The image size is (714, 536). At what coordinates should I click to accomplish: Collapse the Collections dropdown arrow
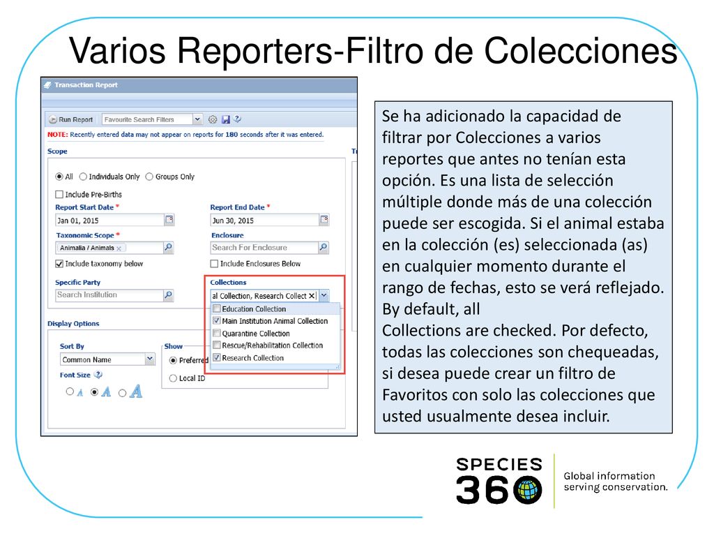tap(324, 295)
